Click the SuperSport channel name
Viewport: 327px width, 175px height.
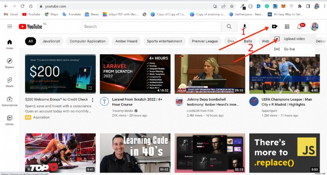[x=269, y=111]
